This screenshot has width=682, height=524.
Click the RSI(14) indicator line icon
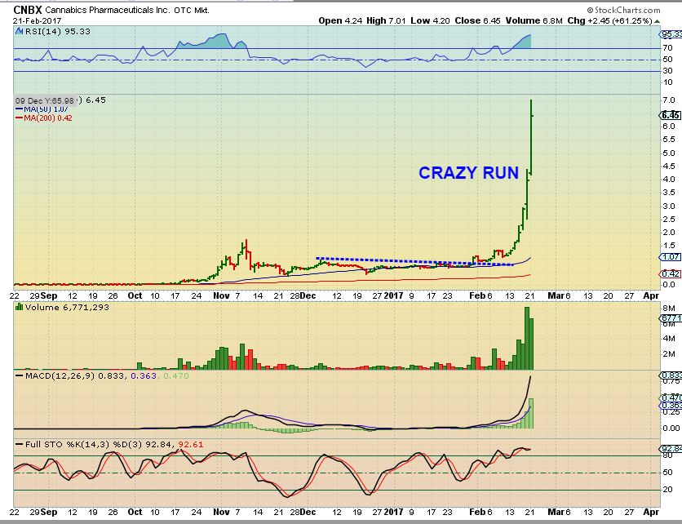coord(19,30)
